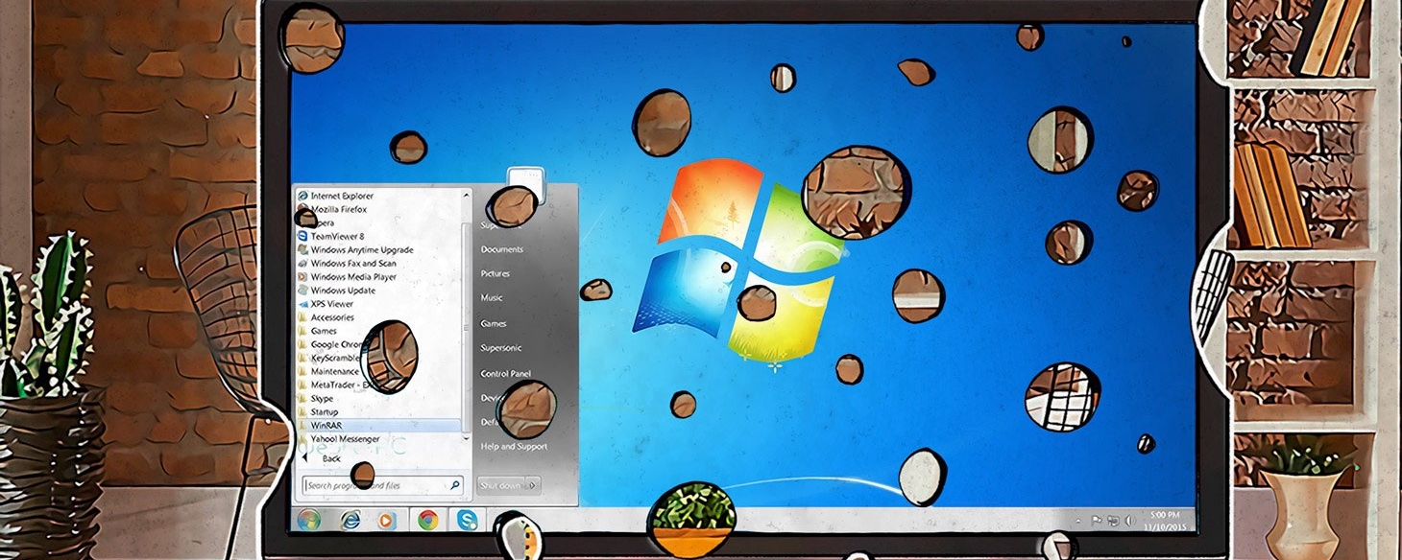Open Skype from the taskbar
1402x560 pixels.
468,520
